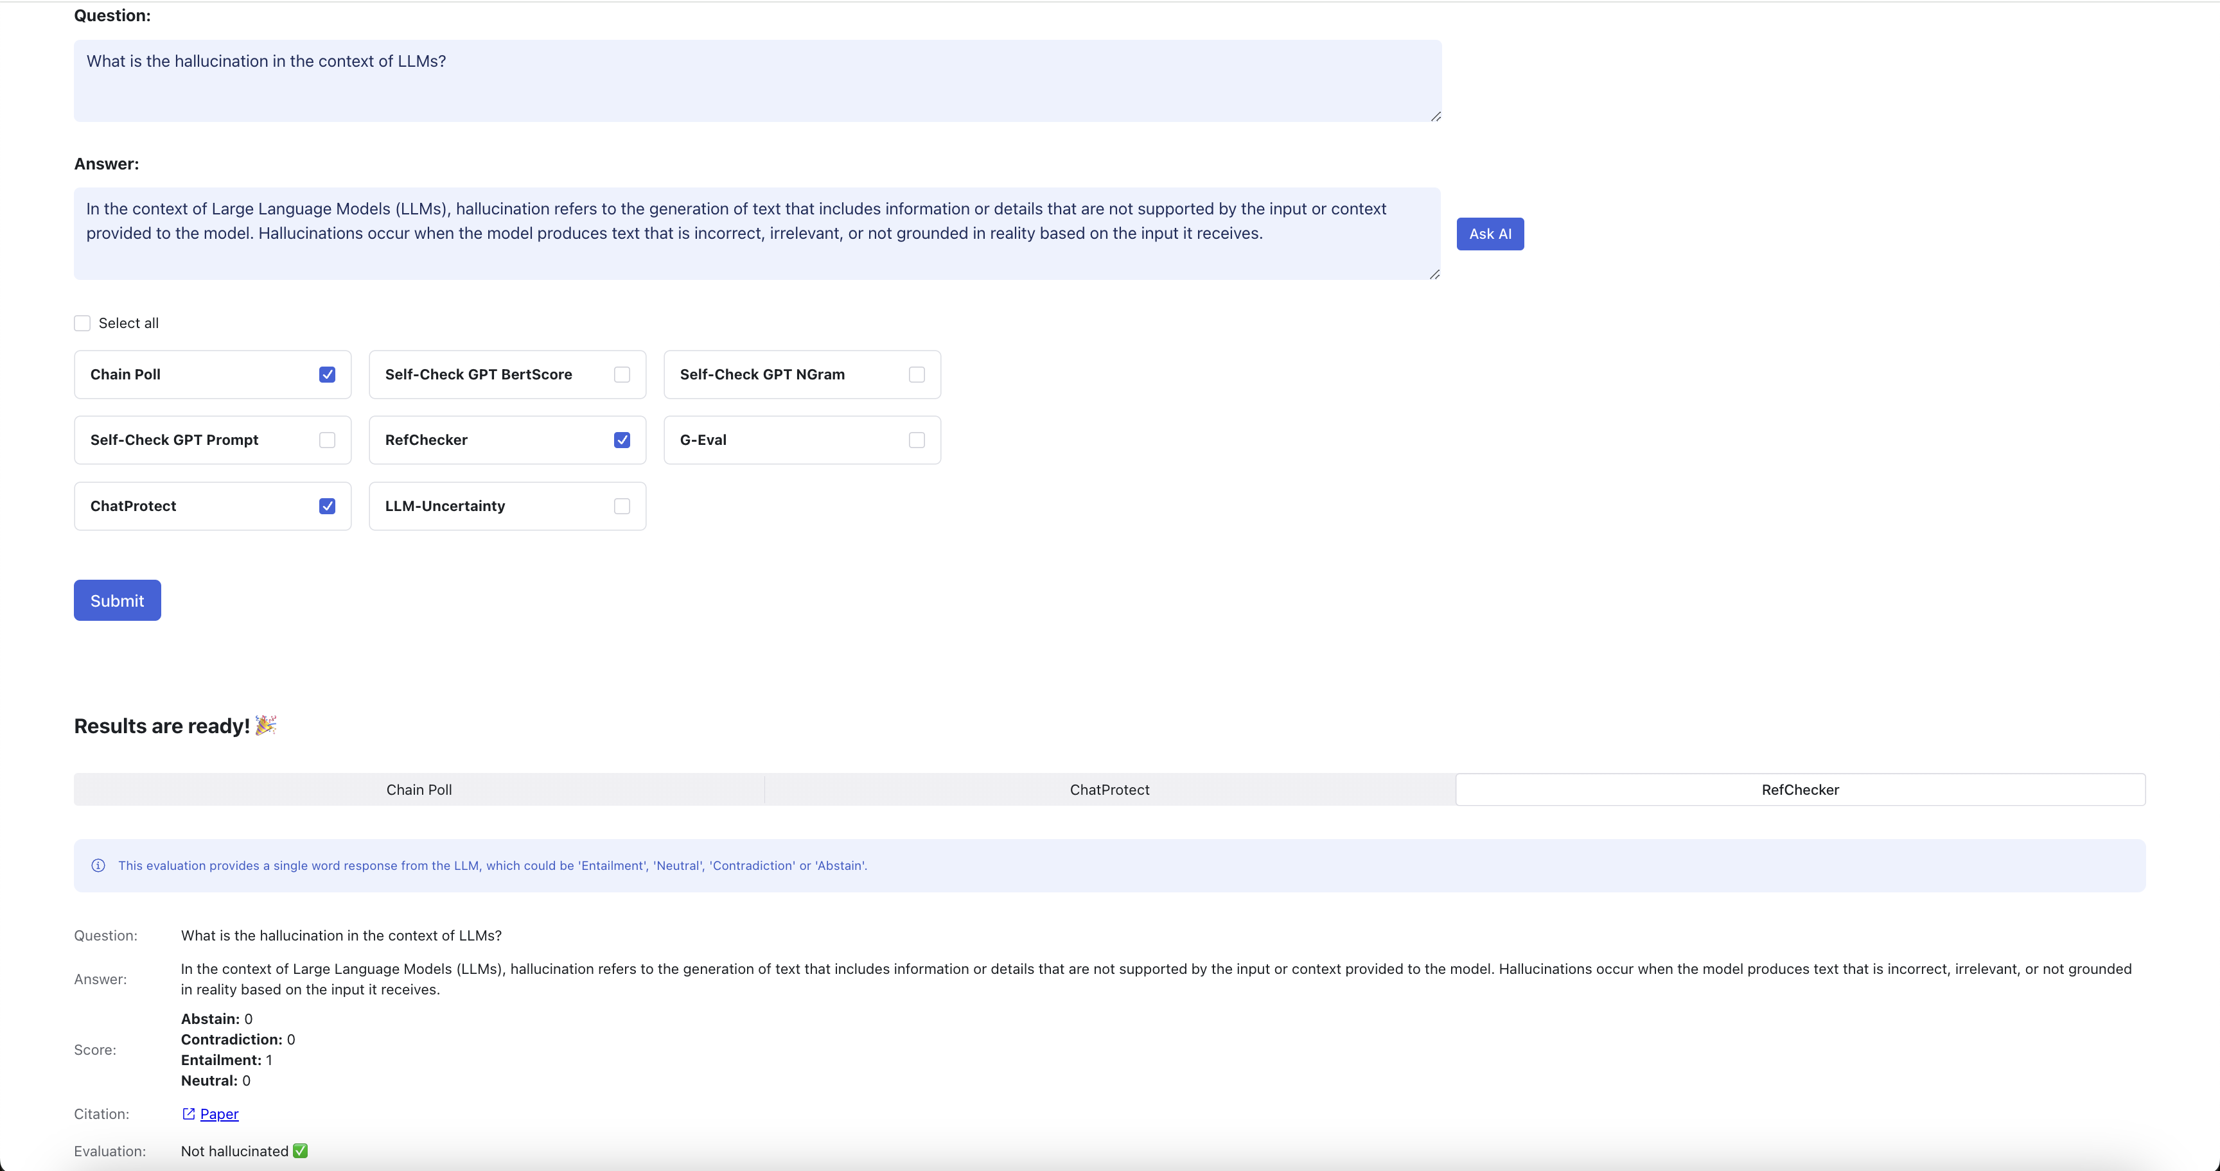Screen dimensions: 2220x1171
Task: Uncheck the RefChecker checkbox
Action: point(622,440)
